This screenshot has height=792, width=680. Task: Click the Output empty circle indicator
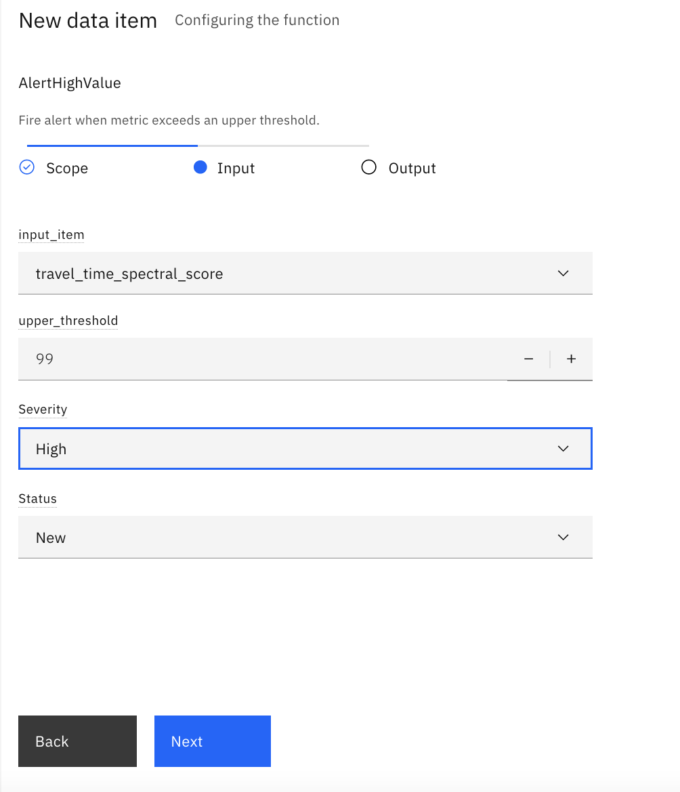coord(369,167)
